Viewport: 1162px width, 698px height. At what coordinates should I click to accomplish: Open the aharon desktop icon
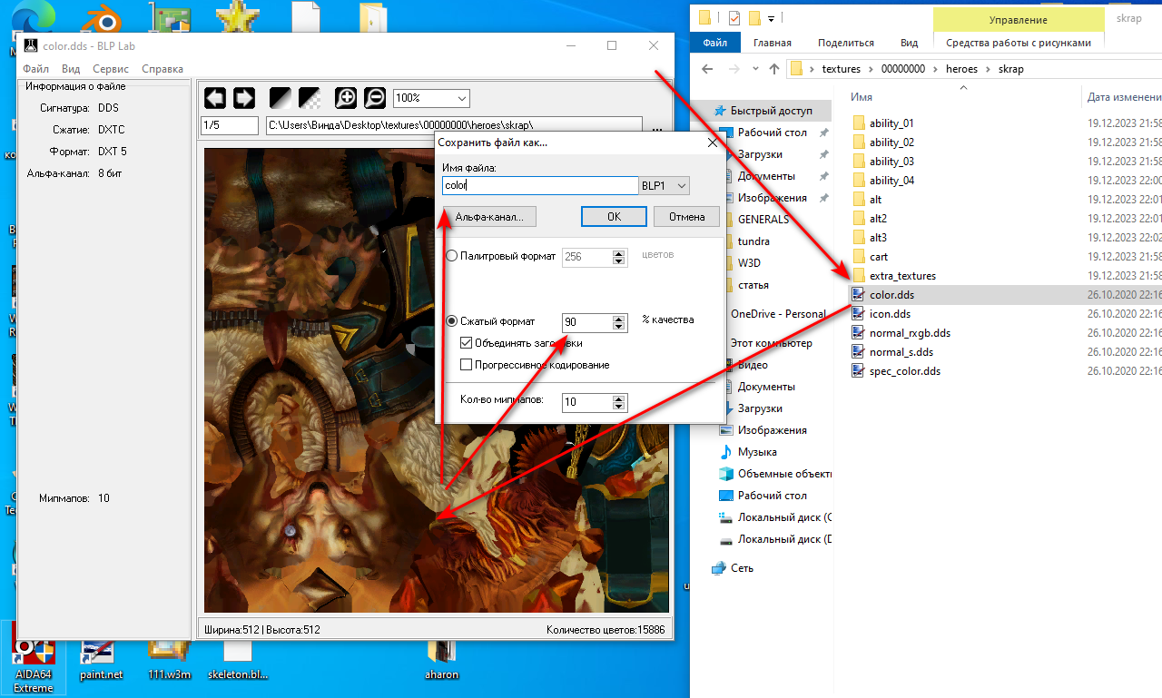pos(442,659)
